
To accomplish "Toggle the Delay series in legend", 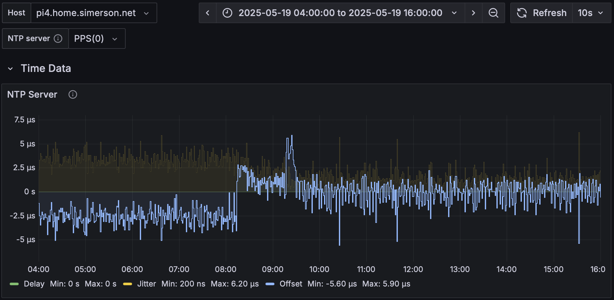I will click(x=34, y=284).
